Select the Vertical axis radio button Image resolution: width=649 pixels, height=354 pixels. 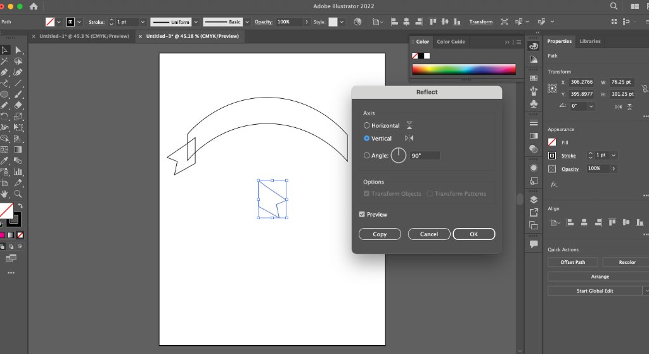[366, 138]
